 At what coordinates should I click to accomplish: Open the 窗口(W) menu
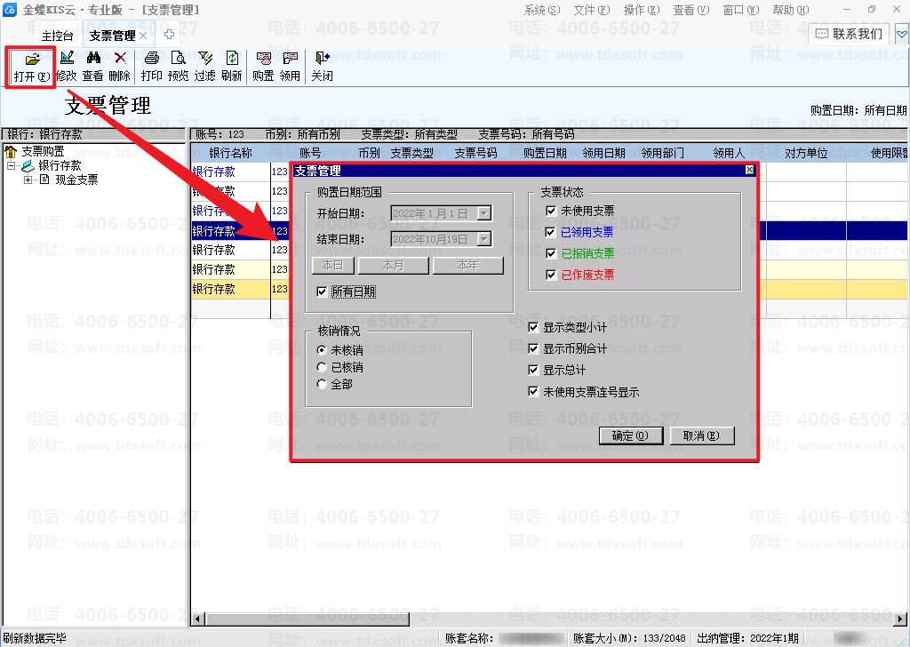pos(740,10)
